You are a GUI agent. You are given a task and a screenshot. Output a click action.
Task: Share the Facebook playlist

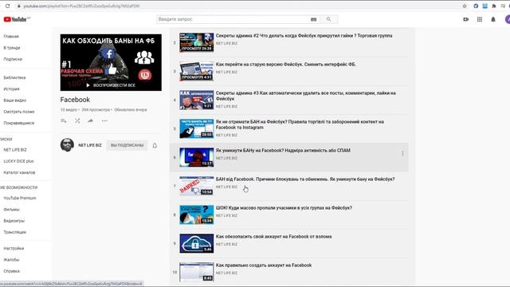(90, 120)
